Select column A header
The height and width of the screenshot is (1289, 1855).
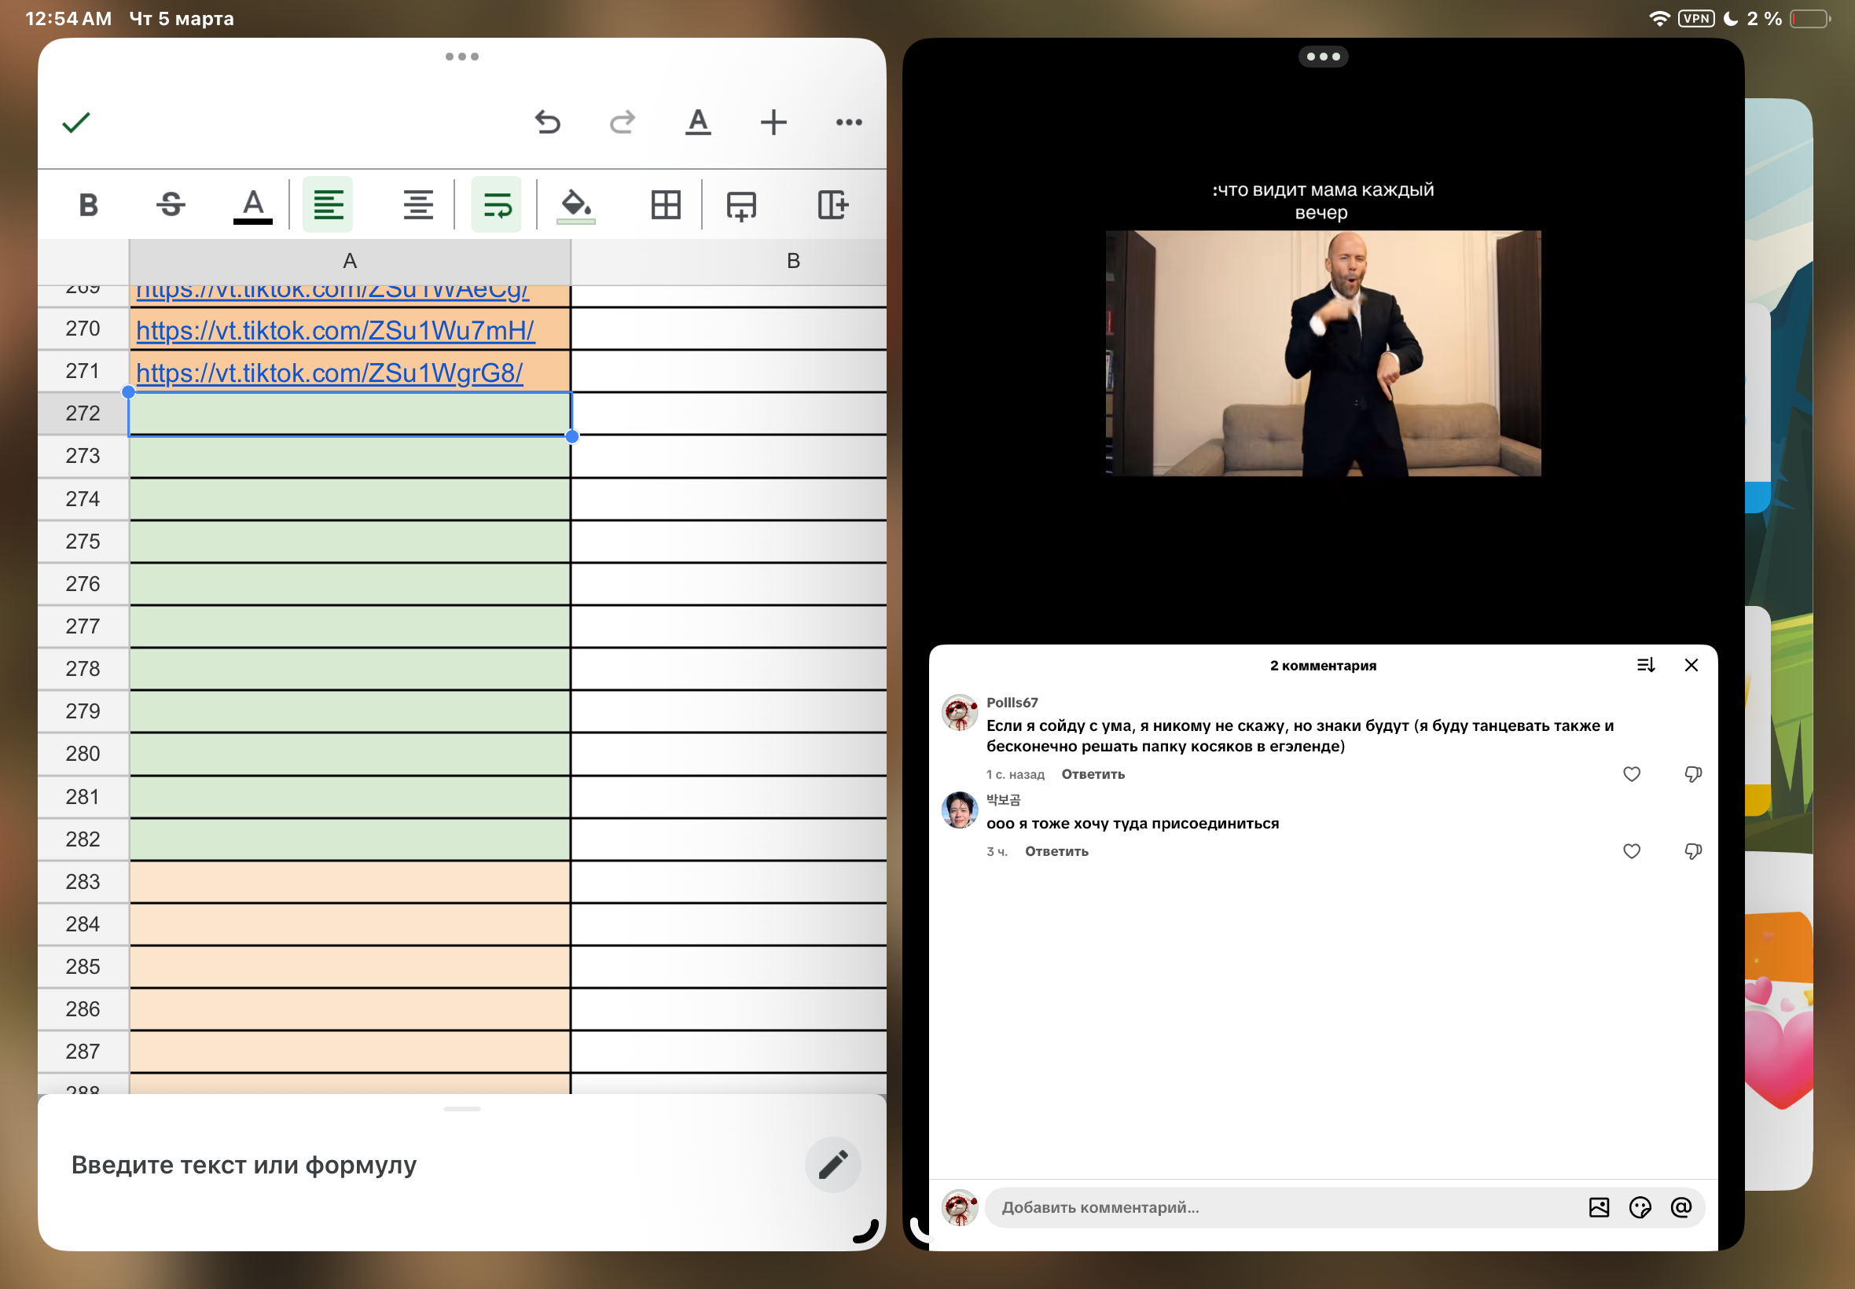click(x=350, y=261)
